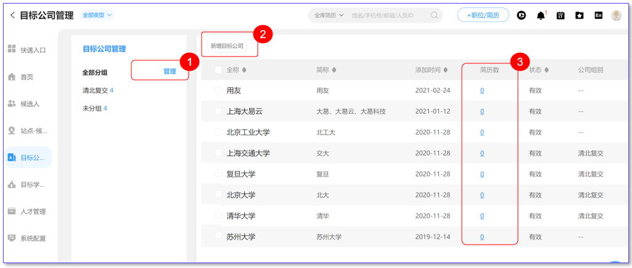Go to 首页 in the sidebar

pyautogui.click(x=28, y=77)
